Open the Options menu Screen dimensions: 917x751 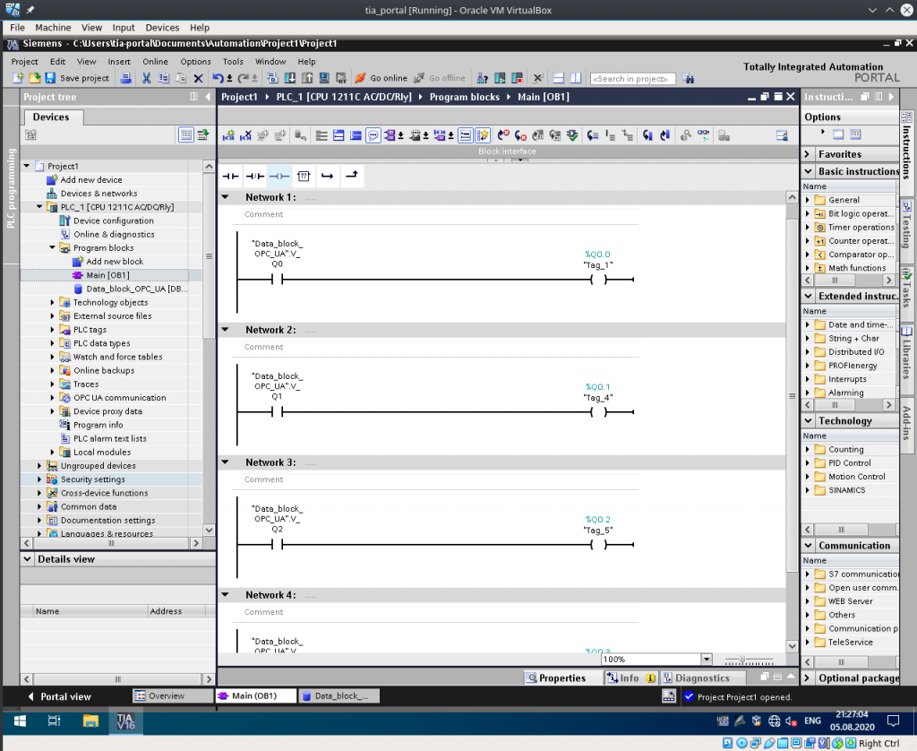[195, 62]
